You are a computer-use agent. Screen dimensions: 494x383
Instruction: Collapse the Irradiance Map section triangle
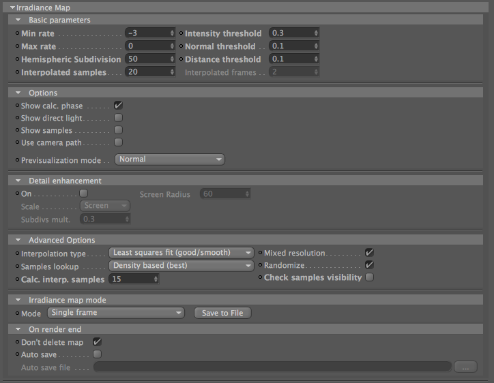[x=12, y=7]
